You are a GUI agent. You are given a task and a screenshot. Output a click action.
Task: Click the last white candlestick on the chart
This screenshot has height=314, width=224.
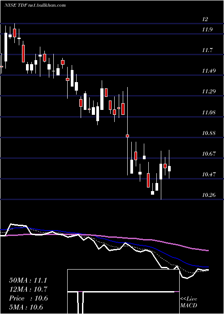(169, 169)
